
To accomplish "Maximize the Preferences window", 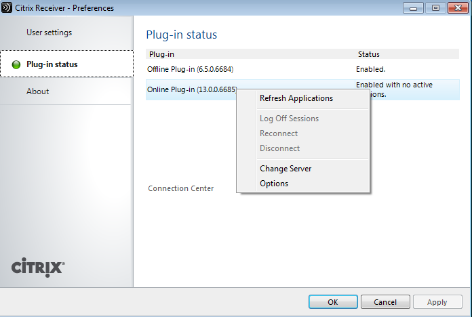I will 435,8.
